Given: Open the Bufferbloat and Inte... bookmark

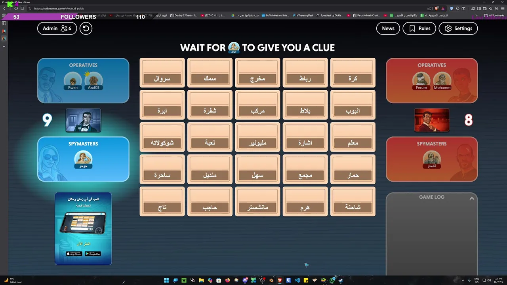Looking at the screenshot, I should tap(275, 15).
